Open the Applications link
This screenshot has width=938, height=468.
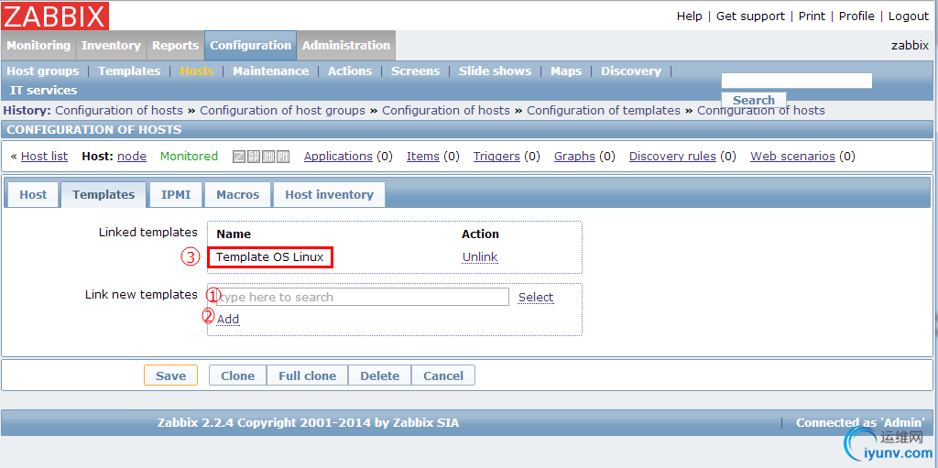click(x=338, y=157)
